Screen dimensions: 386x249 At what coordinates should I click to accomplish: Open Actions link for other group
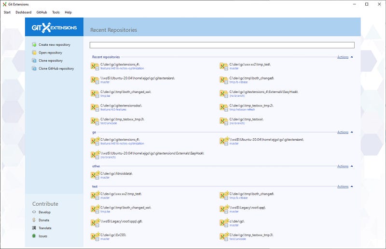tap(343, 167)
